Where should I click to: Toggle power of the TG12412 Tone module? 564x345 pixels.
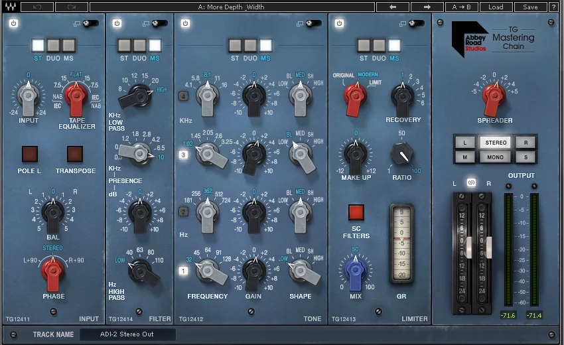coord(185,23)
